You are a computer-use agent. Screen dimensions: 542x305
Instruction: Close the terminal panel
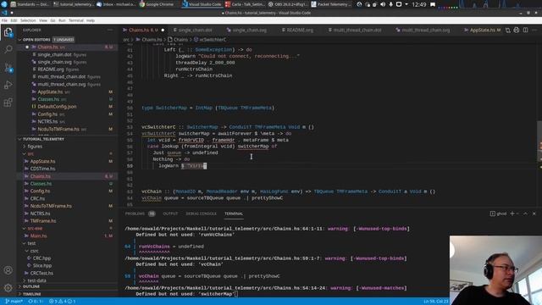pyautogui.click(x=534, y=213)
